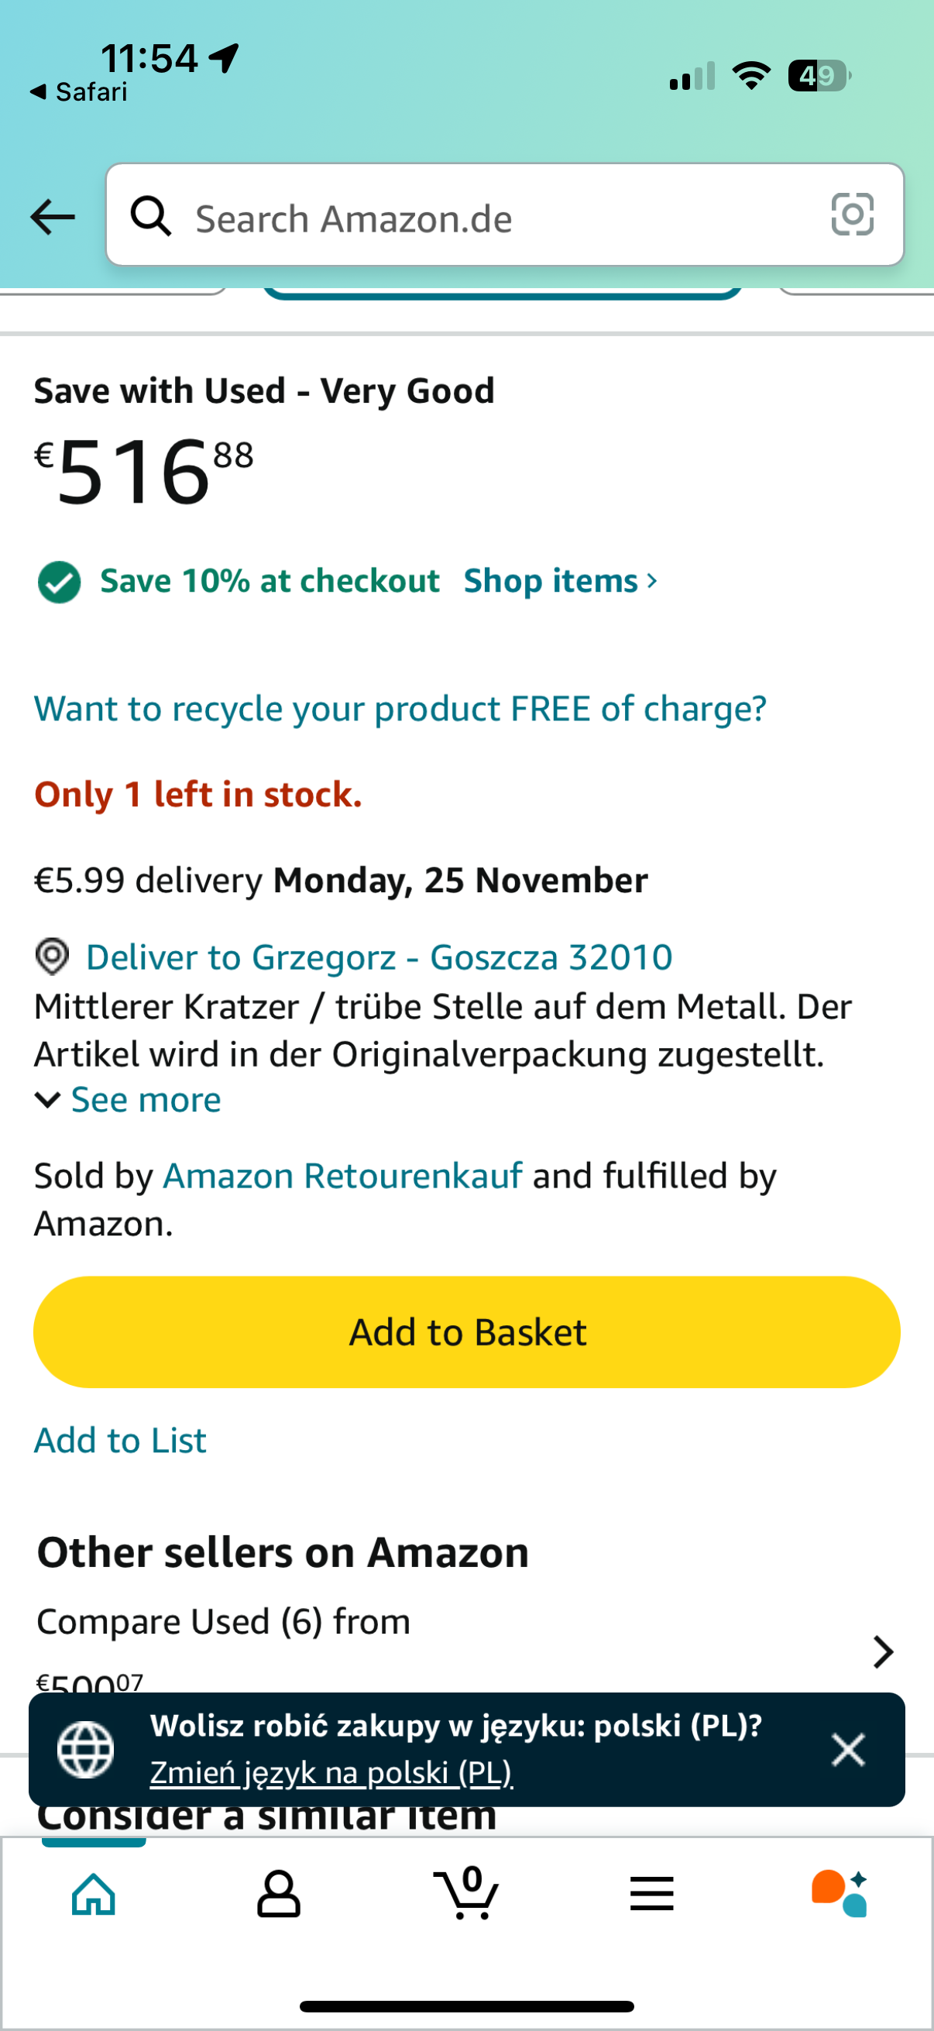The width and height of the screenshot is (934, 2031).
Task: Add the used item to basket
Action: (466, 1332)
